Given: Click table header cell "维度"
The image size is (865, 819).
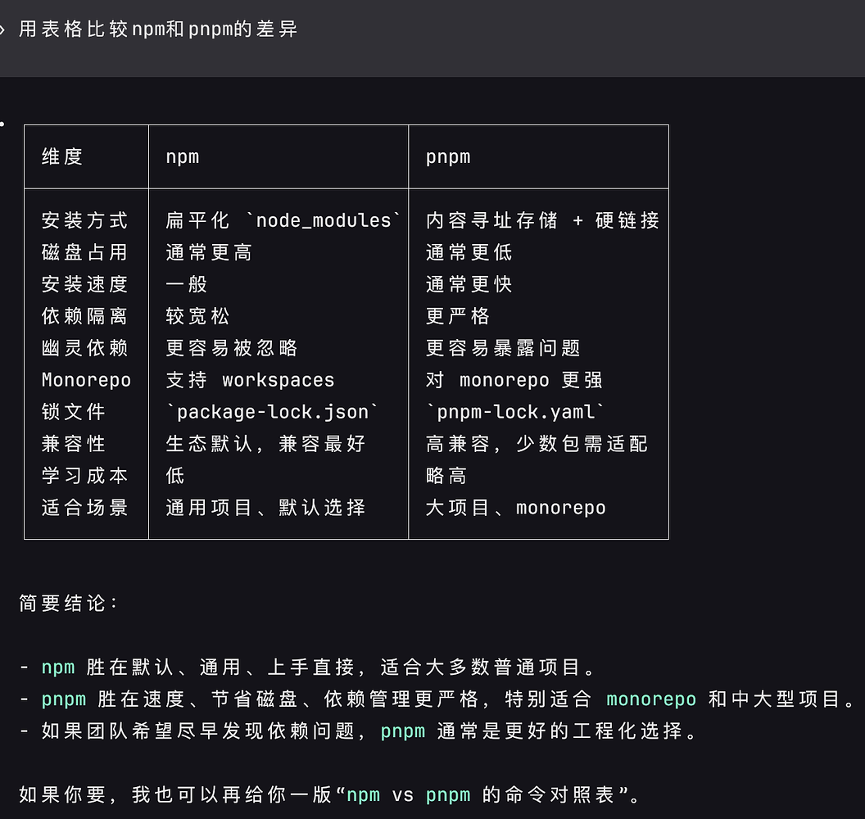Looking at the screenshot, I should (62, 156).
